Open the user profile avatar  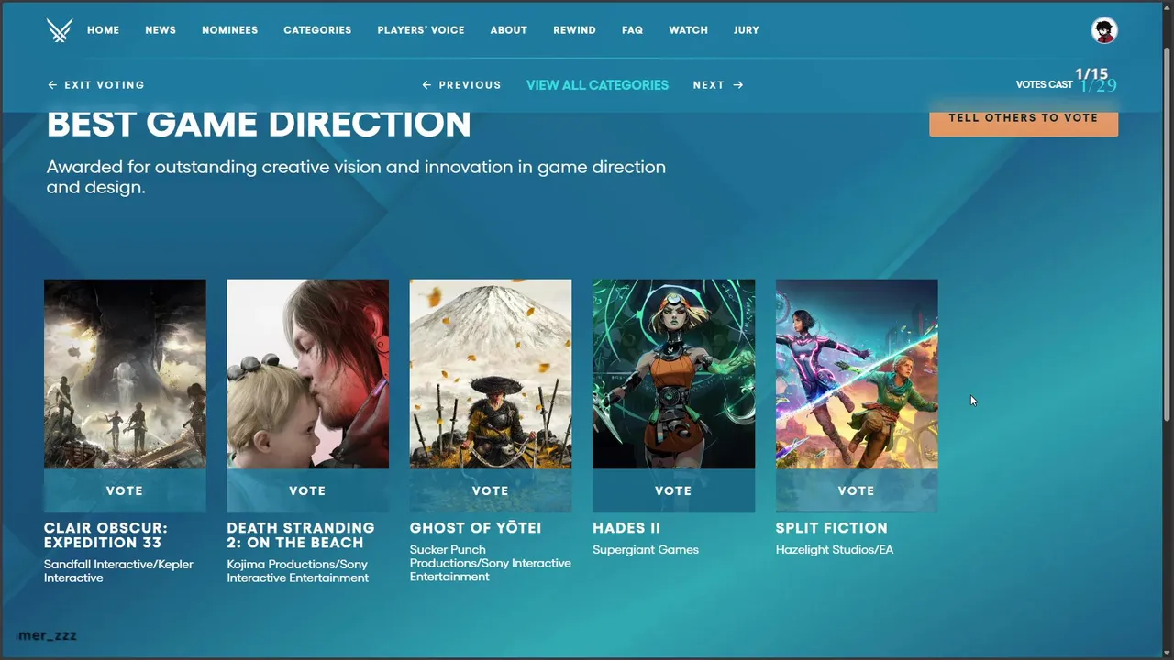[x=1104, y=30]
